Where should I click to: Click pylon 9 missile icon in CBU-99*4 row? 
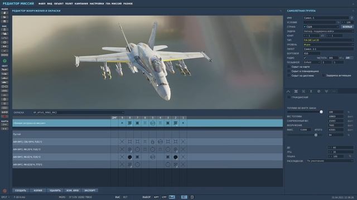(x=122, y=142)
